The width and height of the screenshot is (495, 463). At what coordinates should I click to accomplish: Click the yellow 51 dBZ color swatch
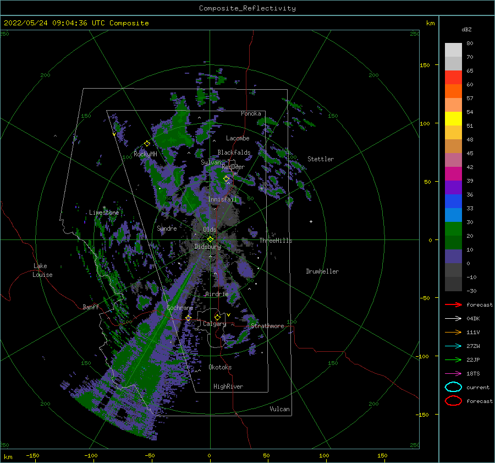click(x=453, y=118)
